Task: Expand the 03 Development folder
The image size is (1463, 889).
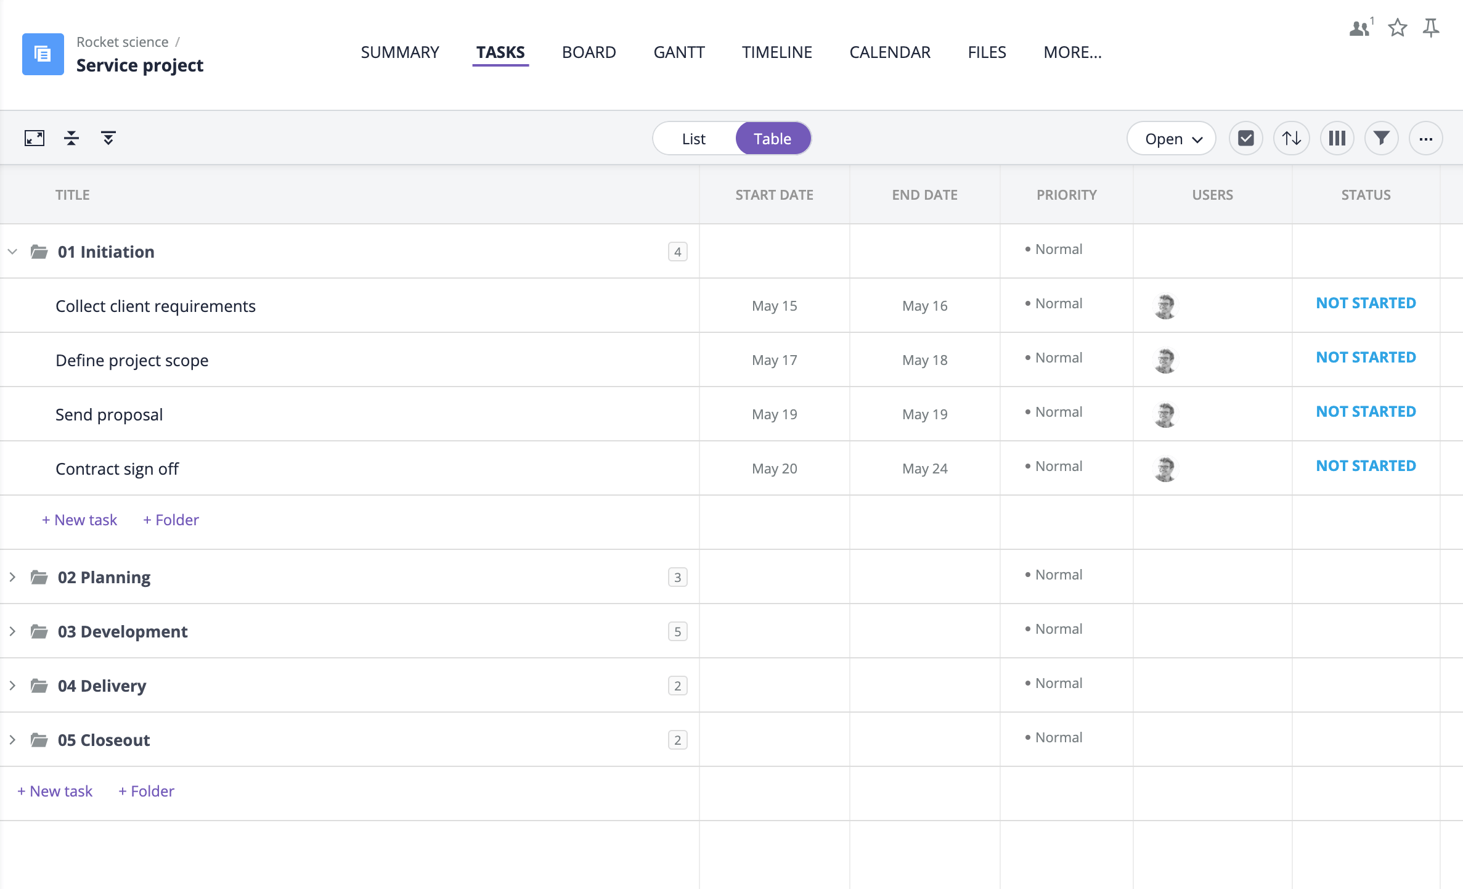Action: pyautogui.click(x=12, y=631)
